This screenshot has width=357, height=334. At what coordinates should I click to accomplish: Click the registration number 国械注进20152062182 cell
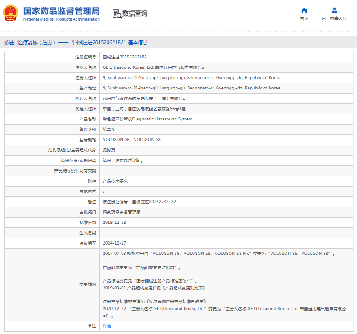click(x=125, y=57)
